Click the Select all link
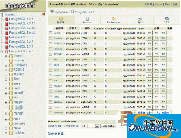Screen dimensions: 181x138 tap(55, 126)
